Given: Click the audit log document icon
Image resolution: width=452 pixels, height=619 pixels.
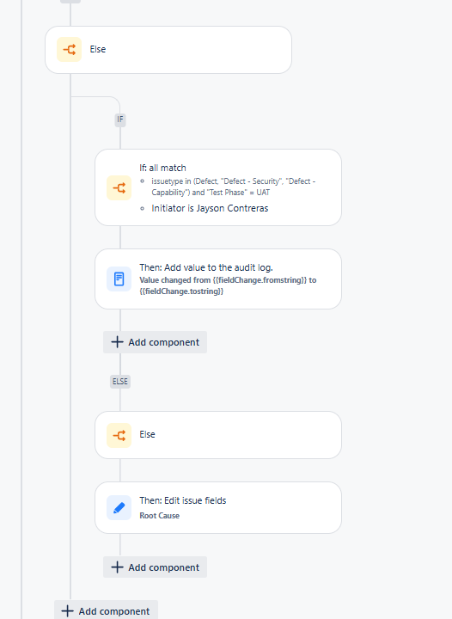Looking at the screenshot, I should coord(119,279).
